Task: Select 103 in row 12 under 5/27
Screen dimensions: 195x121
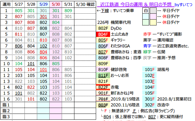Action: tap(19, 76)
